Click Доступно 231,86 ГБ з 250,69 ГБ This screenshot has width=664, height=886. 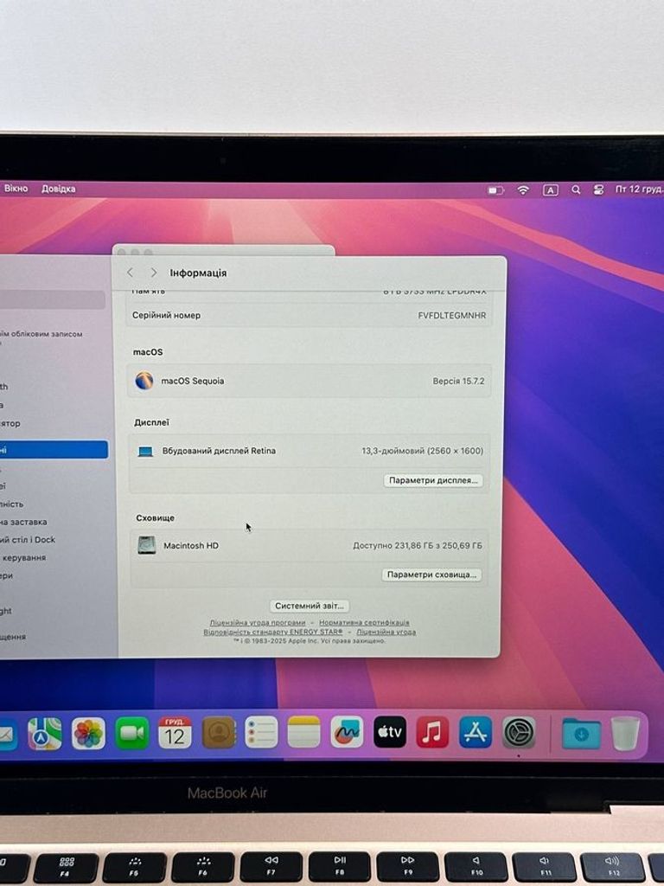point(418,546)
